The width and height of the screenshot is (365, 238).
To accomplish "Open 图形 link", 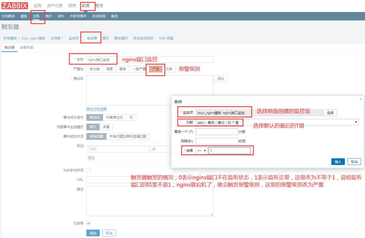I will tap(106, 38).
